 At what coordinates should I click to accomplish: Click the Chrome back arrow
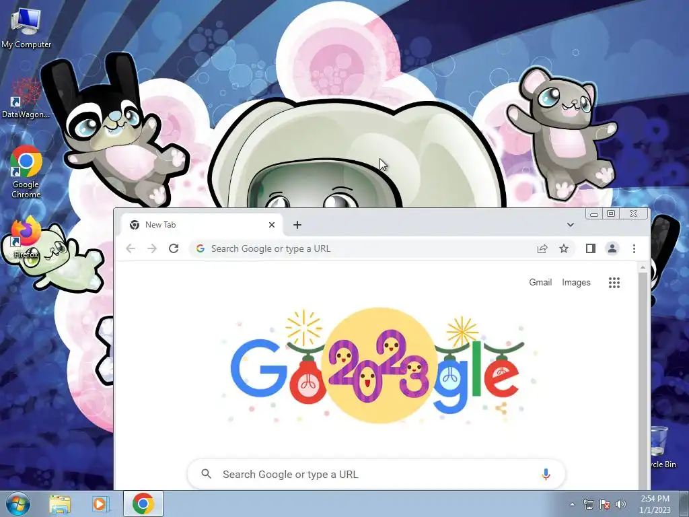pos(131,249)
